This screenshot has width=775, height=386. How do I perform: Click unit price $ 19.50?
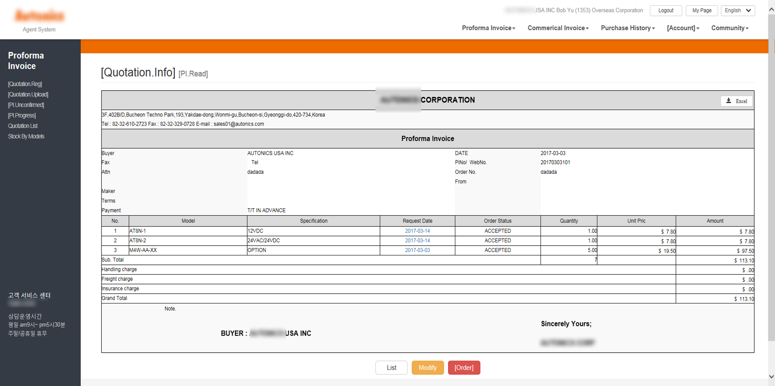click(x=666, y=251)
